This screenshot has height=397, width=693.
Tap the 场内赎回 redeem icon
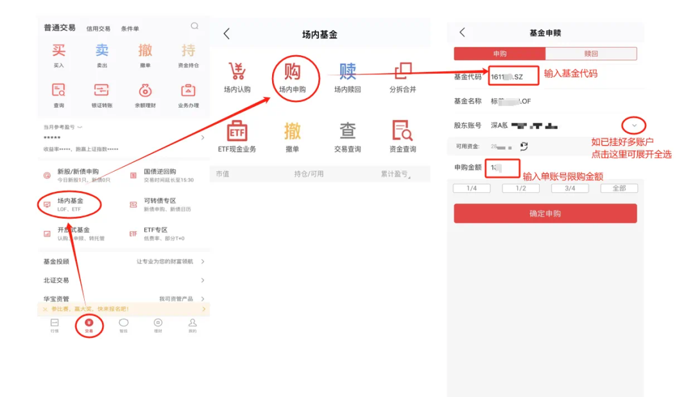click(347, 72)
